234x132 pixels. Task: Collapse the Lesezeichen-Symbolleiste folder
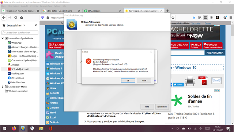coord(3,38)
